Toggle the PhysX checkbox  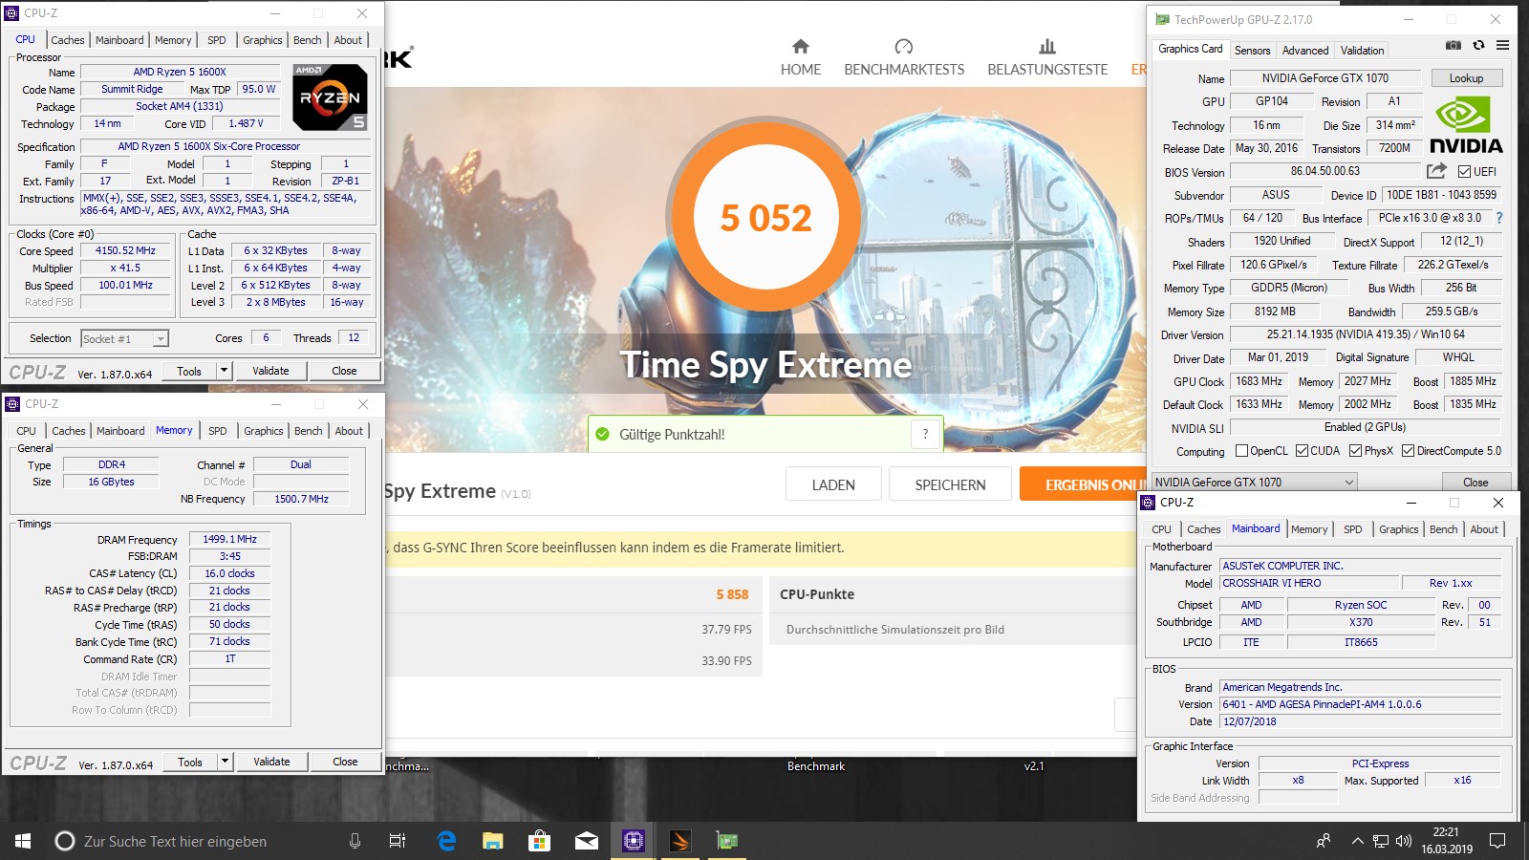1355,451
